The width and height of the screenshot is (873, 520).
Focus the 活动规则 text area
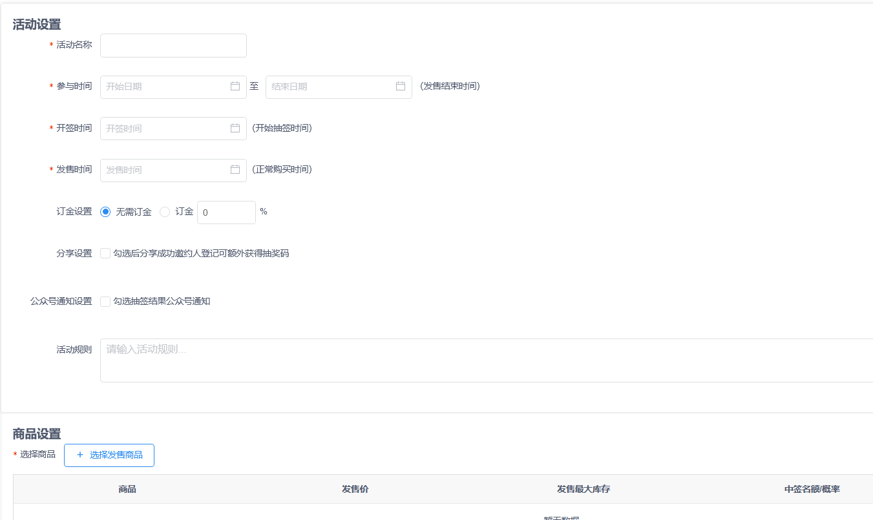(x=487, y=360)
